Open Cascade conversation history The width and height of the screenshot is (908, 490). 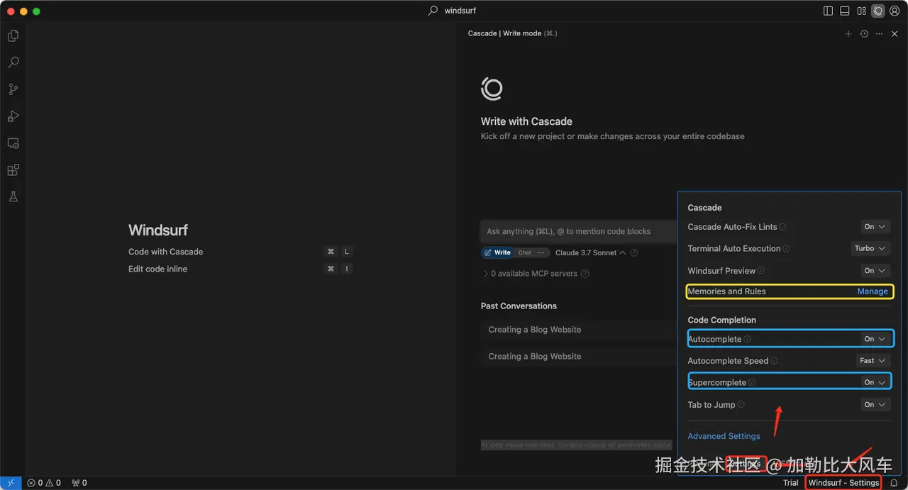(864, 33)
